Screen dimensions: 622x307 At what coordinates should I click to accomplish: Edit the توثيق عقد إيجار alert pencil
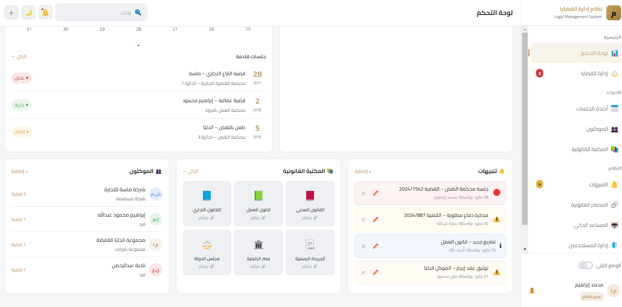pyautogui.click(x=375, y=272)
